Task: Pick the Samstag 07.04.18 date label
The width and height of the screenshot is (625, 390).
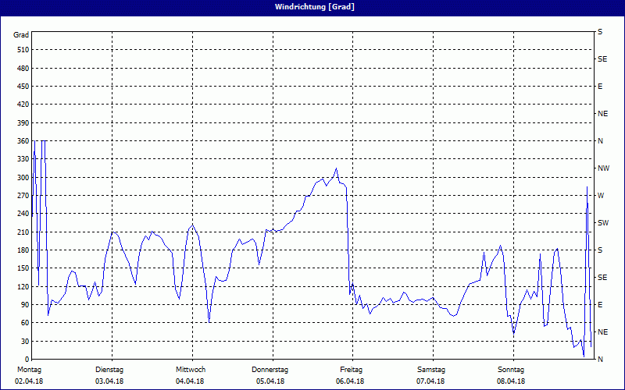Action: tap(431, 375)
